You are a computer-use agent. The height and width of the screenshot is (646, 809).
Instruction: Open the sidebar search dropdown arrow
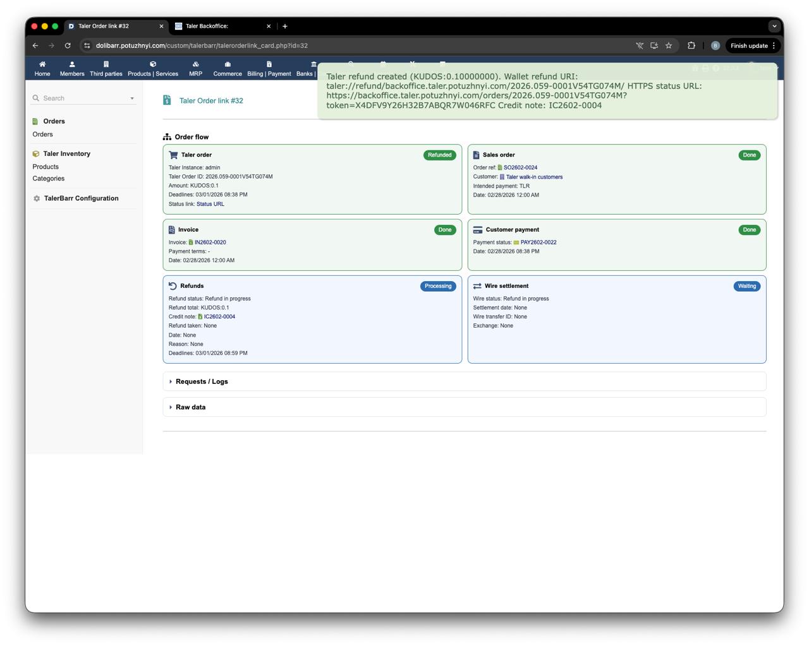click(x=132, y=99)
